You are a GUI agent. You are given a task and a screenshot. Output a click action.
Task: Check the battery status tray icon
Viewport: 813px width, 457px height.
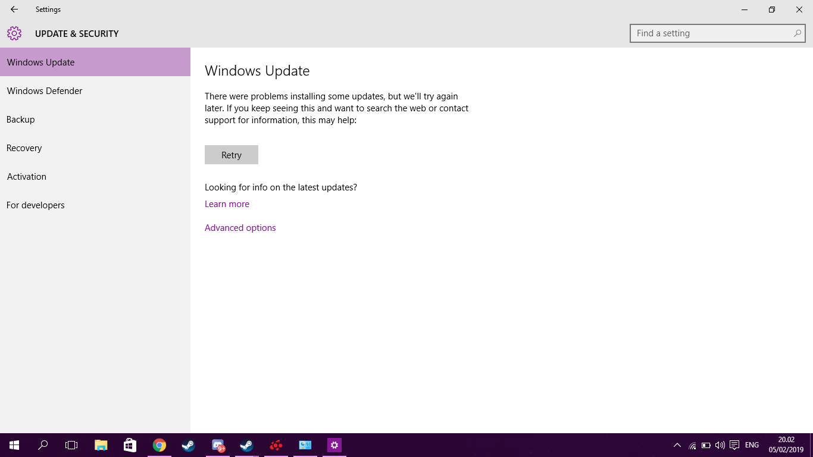point(706,445)
